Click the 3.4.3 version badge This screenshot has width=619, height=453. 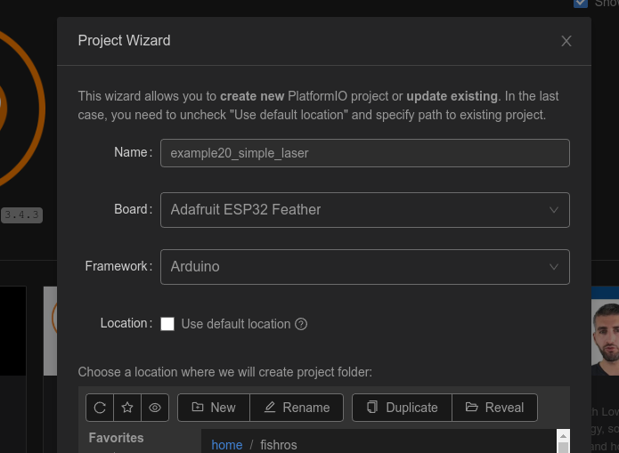click(22, 214)
